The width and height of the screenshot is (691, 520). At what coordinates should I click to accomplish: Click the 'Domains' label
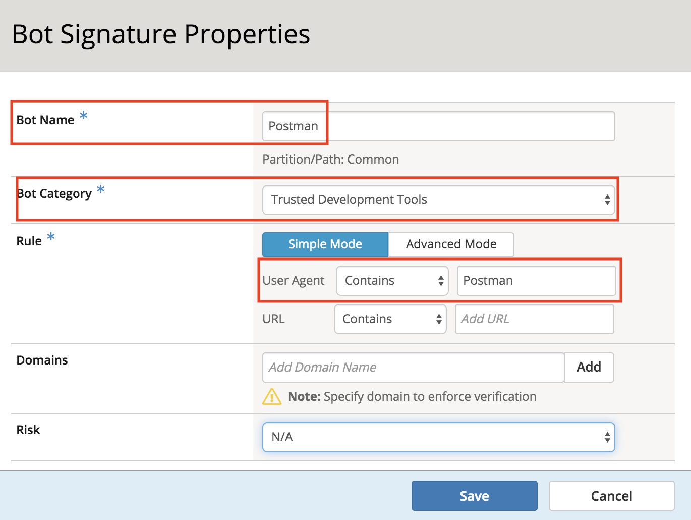(42, 360)
